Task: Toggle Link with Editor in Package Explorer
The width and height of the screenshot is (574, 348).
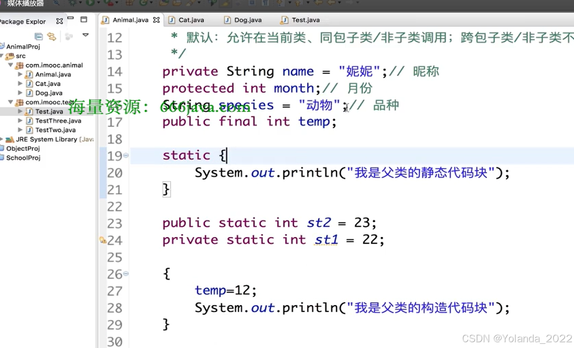Action: 51,36
